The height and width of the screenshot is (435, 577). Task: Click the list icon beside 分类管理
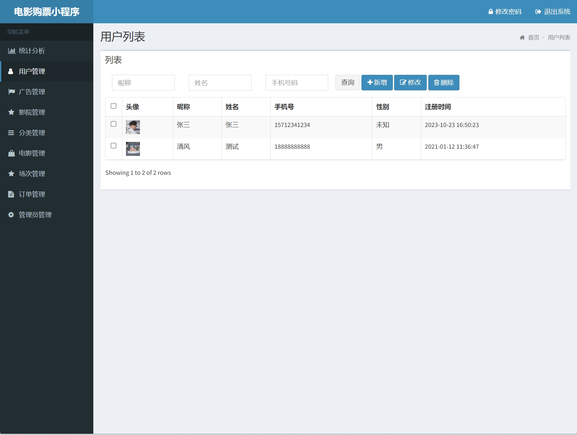[x=11, y=133]
